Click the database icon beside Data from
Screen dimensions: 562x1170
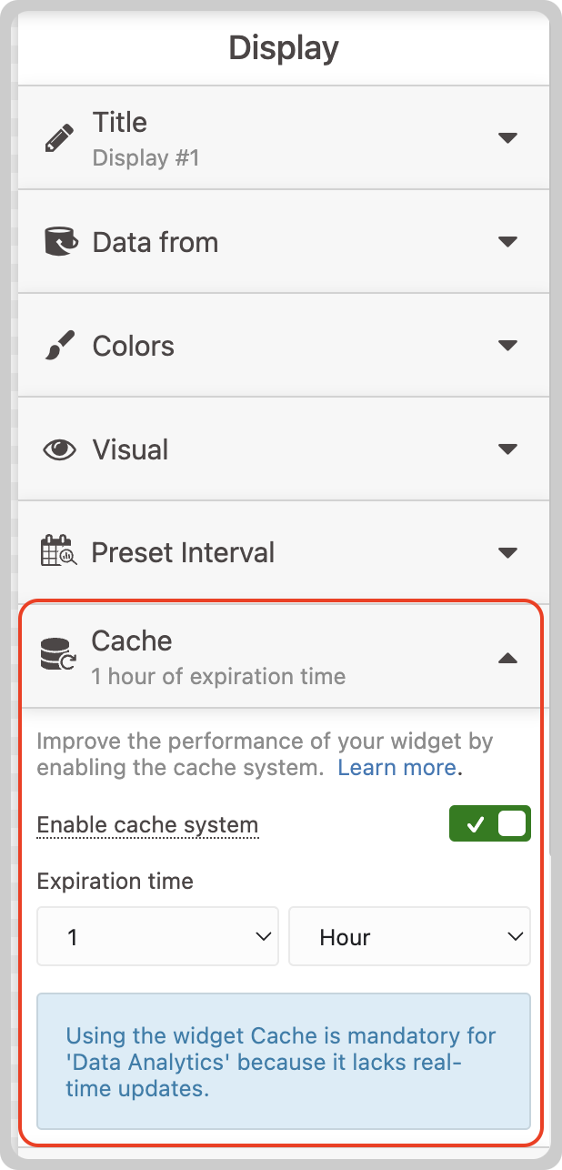59,242
